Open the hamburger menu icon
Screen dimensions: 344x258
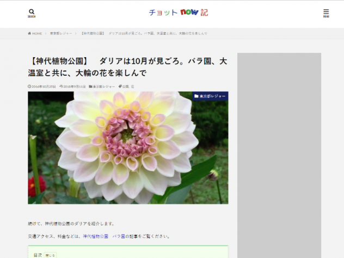tap(326, 13)
